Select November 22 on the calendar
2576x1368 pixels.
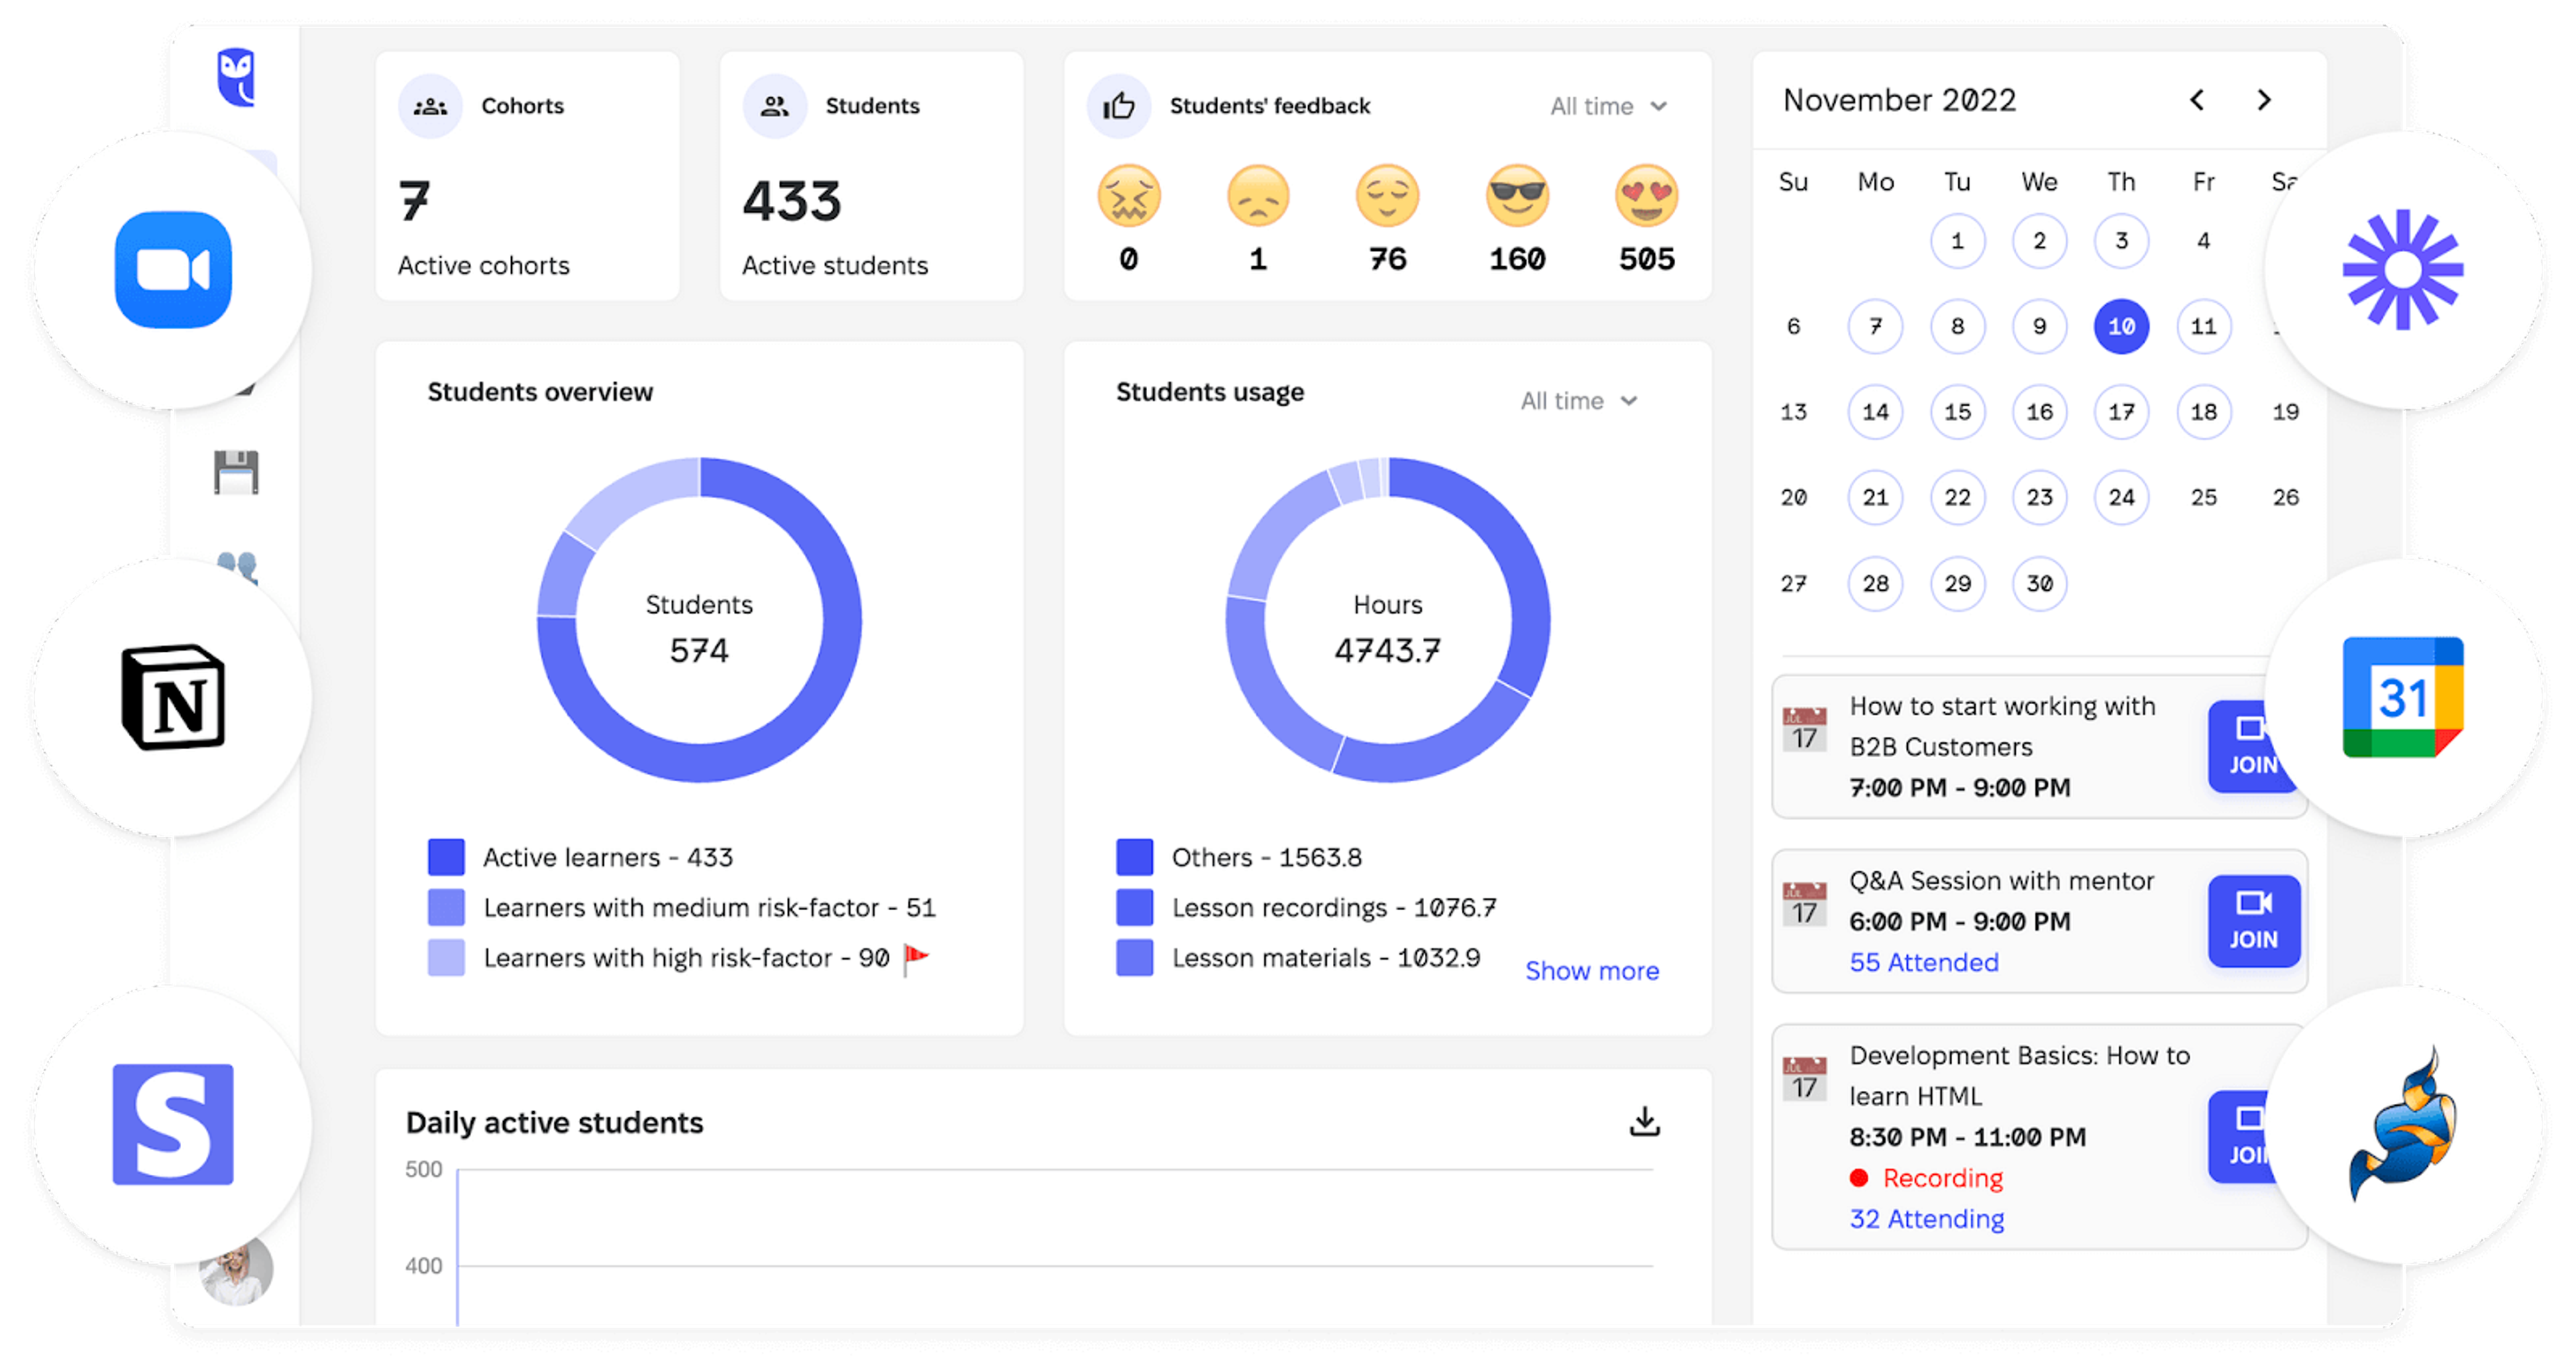coord(1958,497)
